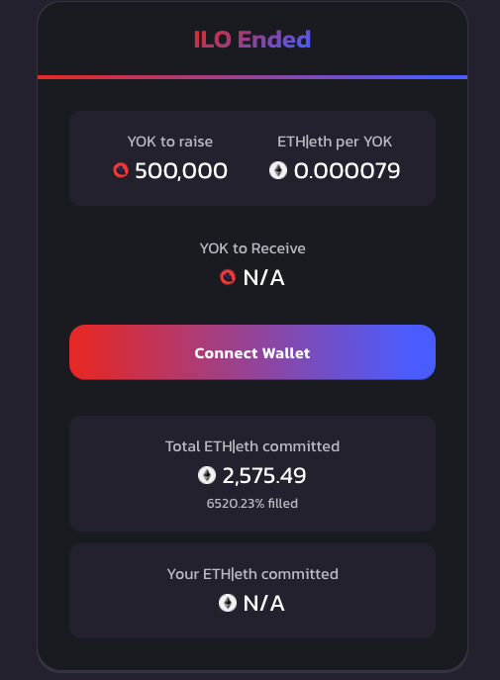Image resolution: width=500 pixels, height=680 pixels.
Task: Click the ETH|eth per YOK label
Action: (335, 142)
